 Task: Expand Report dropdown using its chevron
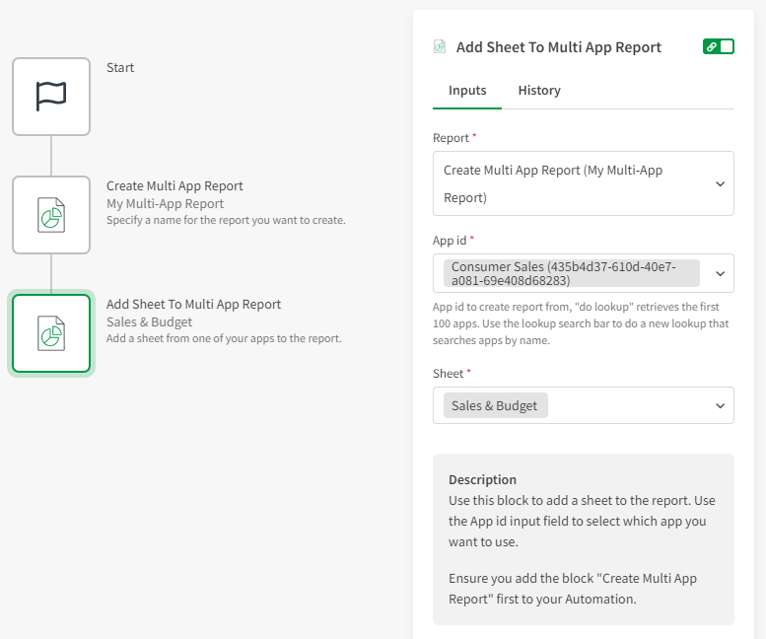pyautogui.click(x=720, y=183)
